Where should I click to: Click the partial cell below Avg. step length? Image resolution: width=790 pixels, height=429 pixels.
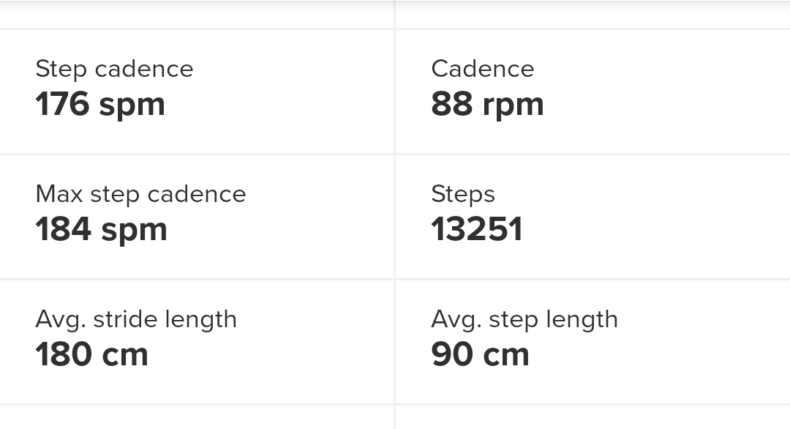(x=592, y=417)
